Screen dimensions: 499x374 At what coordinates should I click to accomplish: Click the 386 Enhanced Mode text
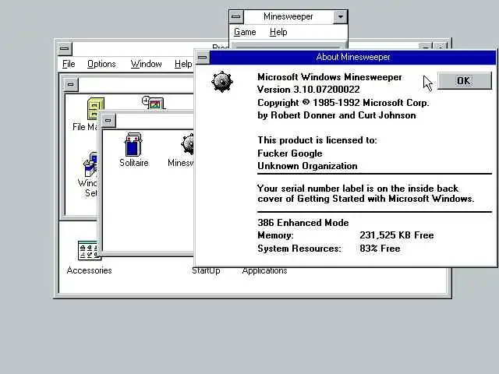[x=303, y=223]
